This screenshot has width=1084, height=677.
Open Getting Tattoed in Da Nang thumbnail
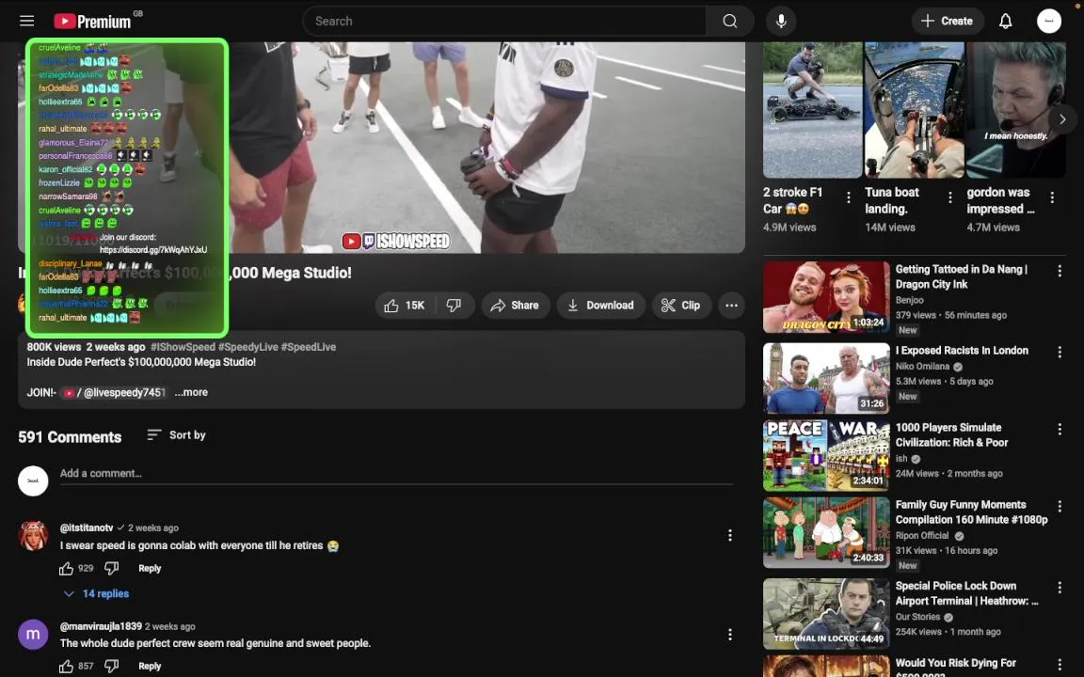[826, 297]
